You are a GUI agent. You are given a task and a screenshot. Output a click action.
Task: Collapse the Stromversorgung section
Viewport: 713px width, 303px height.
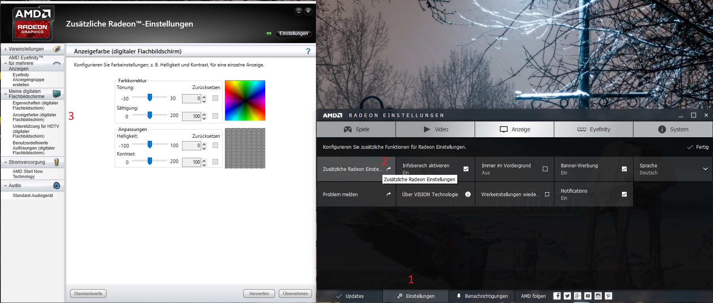[x=6, y=162]
